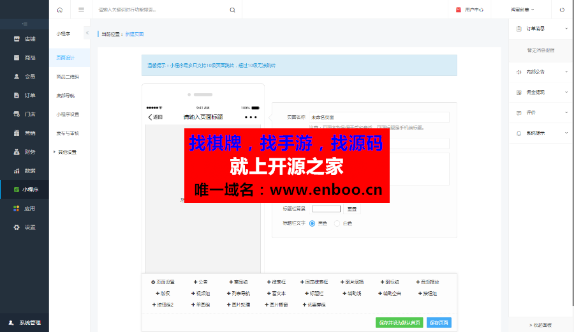This screenshot has height=332, width=574.
Task: Select 门店 in the left sidebar
Action: [24, 114]
